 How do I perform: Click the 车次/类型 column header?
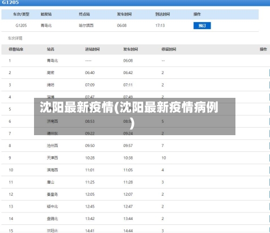pyautogui.click(x=21, y=14)
